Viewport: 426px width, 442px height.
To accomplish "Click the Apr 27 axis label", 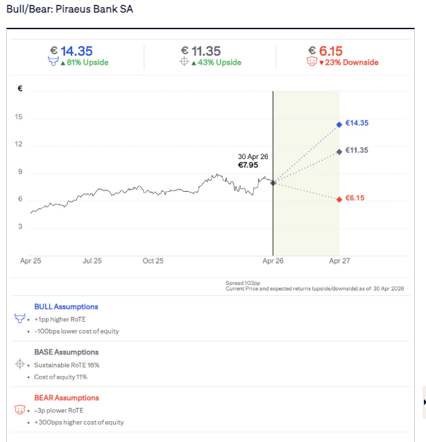I will tap(339, 261).
